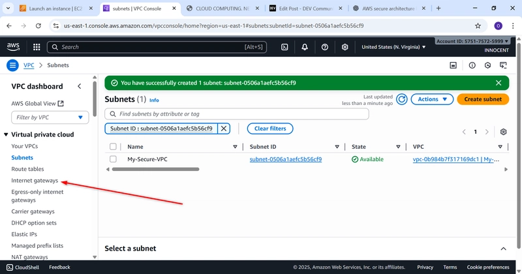522x274 pixels.
Task: Open NAT gateways in the sidebar
Action: coord(29,257)
